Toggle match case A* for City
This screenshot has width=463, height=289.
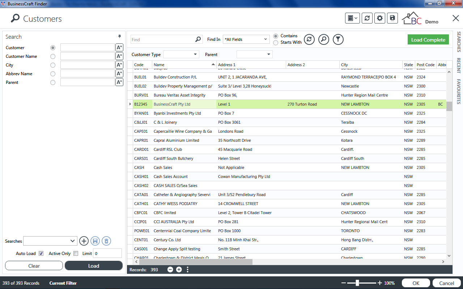tap(119, 65)
